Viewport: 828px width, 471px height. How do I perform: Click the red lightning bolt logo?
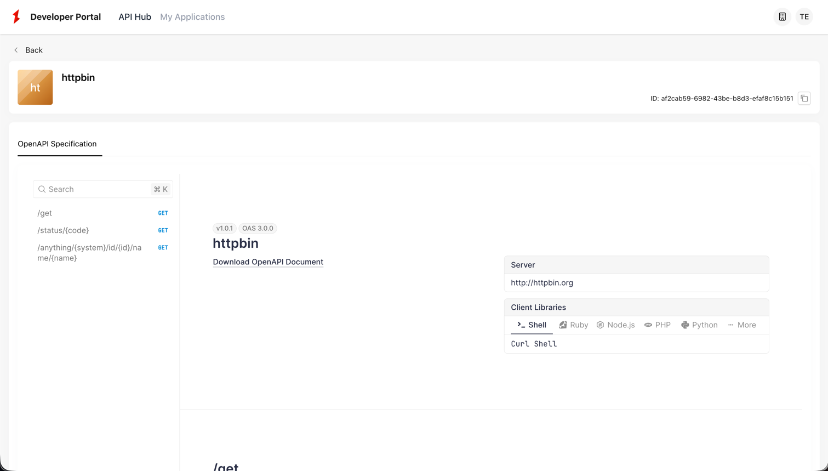(16, 16)
